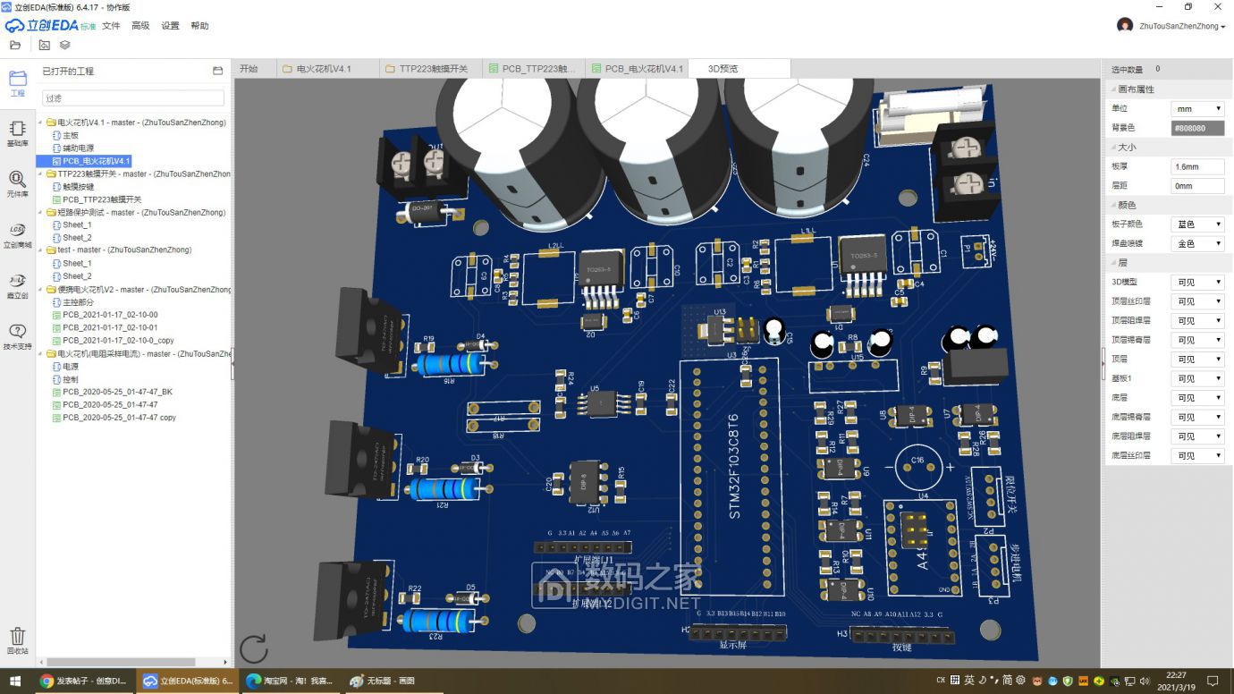Open the 文件 menu
Viewport: 1234px width, 694px height.
click(111, 26)
